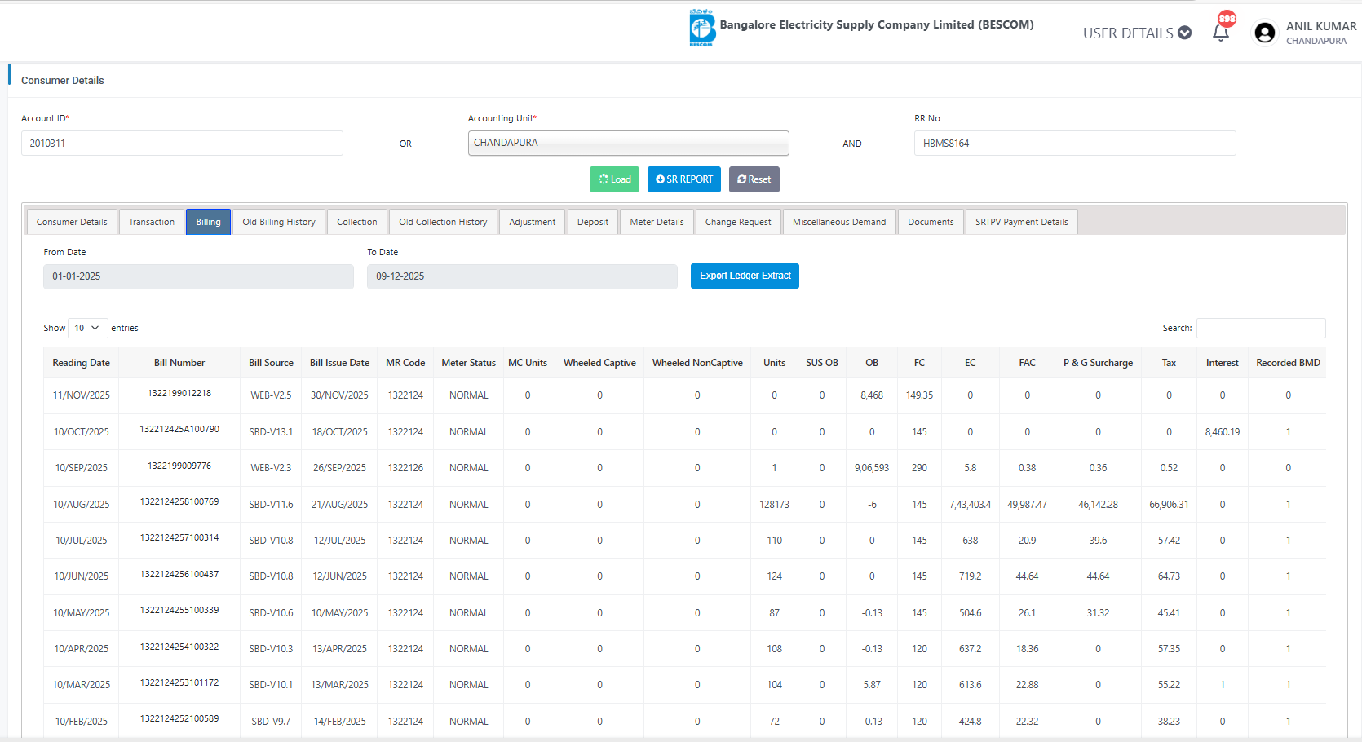Focus the table Search box

(1260, 328)
